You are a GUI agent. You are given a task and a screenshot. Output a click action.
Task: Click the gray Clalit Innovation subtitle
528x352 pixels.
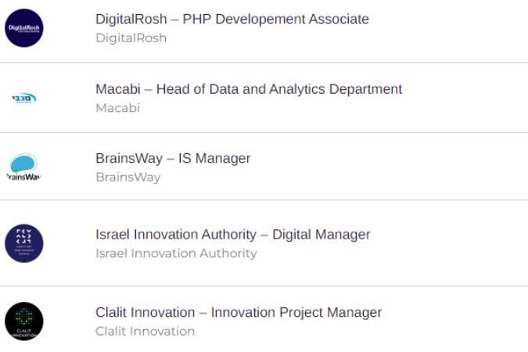pyautogui.click(x=145, y=332)
